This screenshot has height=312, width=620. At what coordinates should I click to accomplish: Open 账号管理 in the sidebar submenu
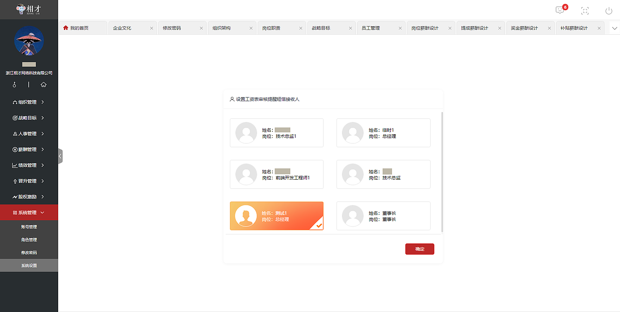coord(29,227)
